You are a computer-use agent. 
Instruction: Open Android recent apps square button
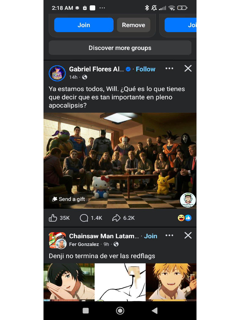pyautogui.click(x=86, y=311)
